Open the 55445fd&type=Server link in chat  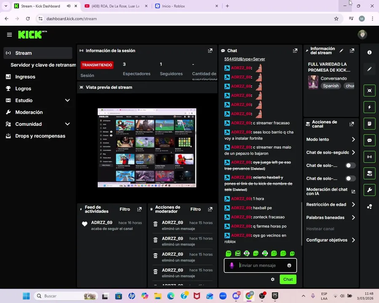(x=245, y=59)
